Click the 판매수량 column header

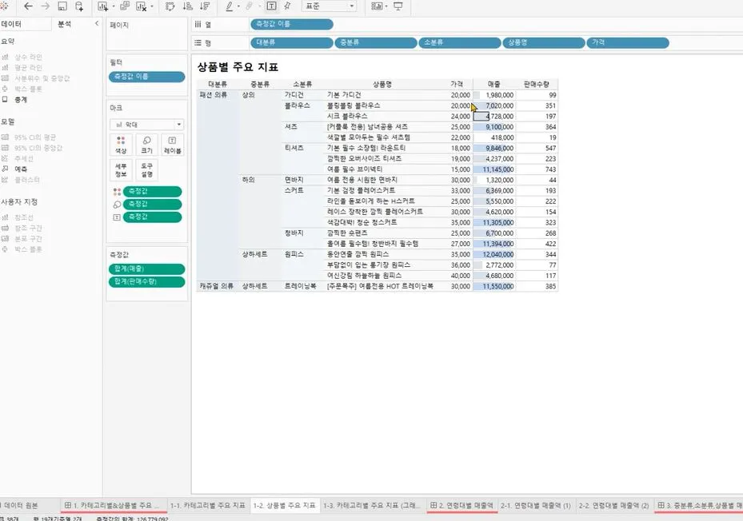pyautogui.click(x=536, y=85)
